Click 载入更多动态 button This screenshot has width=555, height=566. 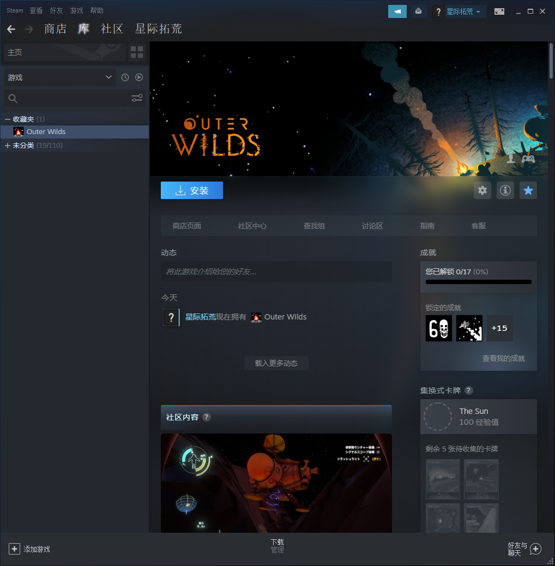point(276,363)
